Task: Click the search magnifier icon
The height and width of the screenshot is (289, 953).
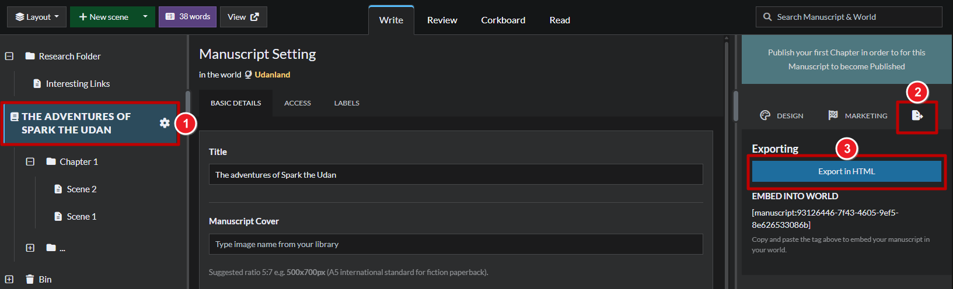Action: [767, 17]
